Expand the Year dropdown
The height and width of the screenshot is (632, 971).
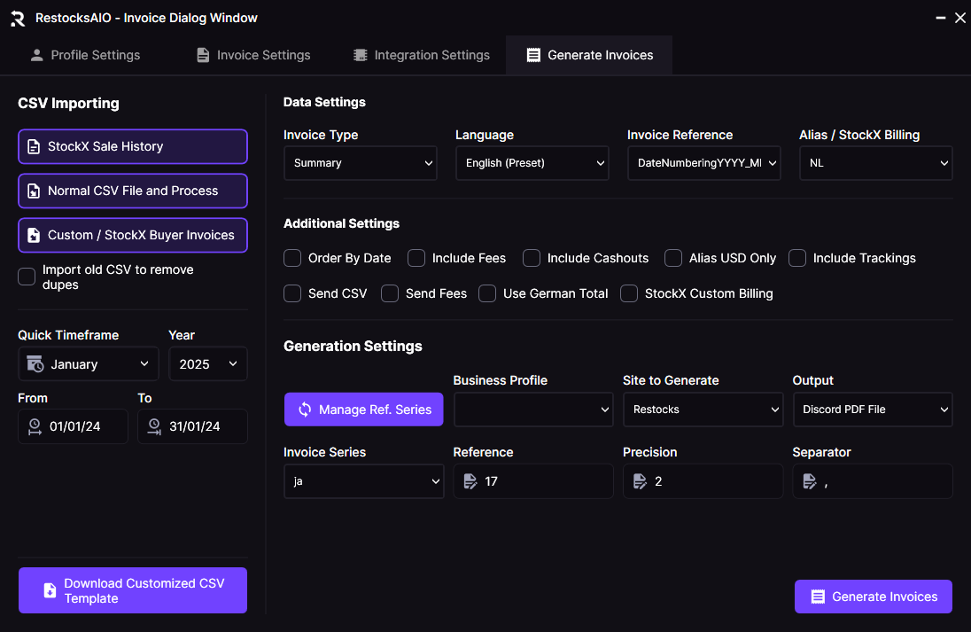coord(208,363)
